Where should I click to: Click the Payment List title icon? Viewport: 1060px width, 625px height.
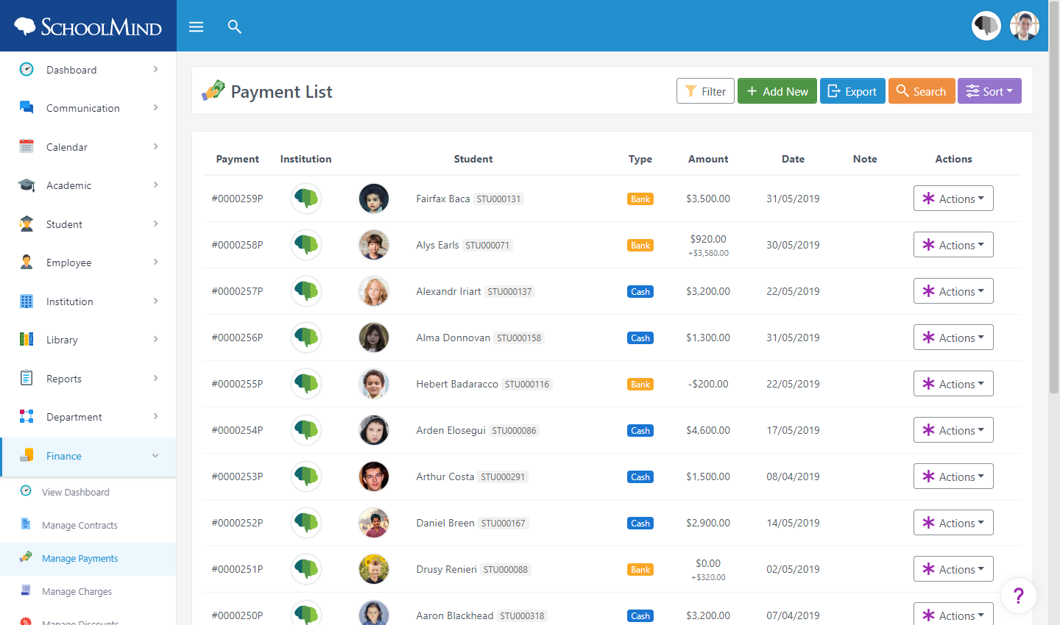pos(213,90)
